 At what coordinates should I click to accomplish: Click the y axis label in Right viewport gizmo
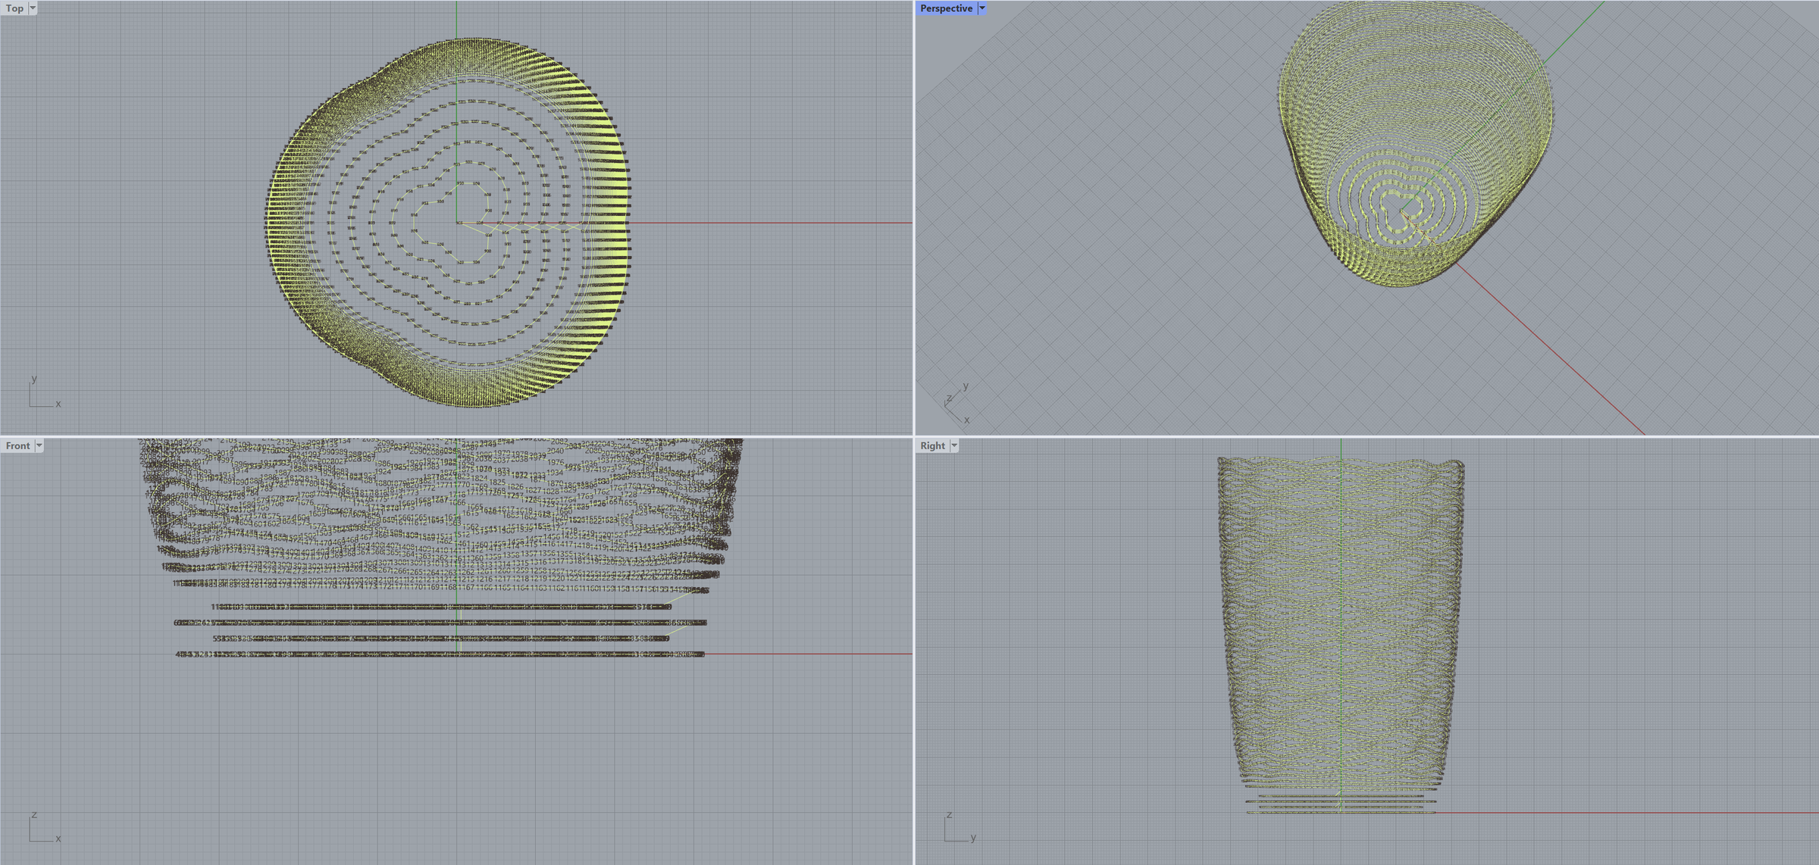coord(974,839)
